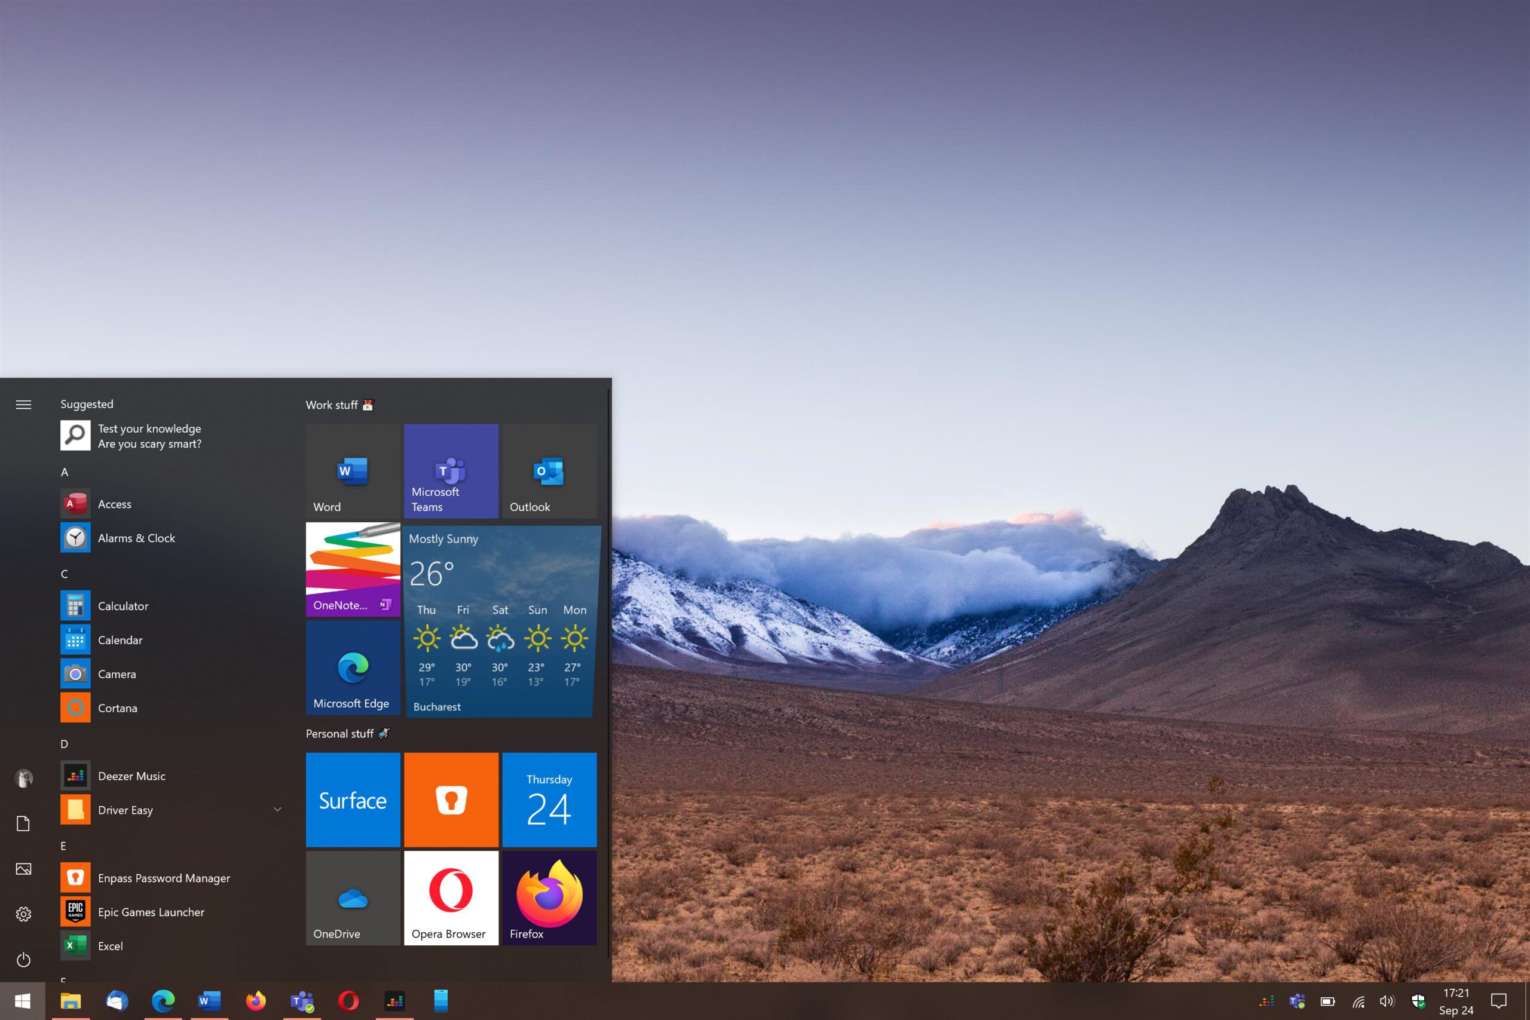1530x1020 pixels.
Task: Launch Enpass Password Manager from app list
Action: [x=173, y=878]
